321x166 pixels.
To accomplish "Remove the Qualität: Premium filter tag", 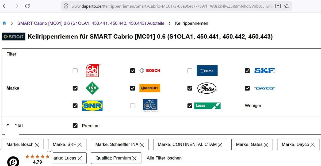I will coord(134,158).
